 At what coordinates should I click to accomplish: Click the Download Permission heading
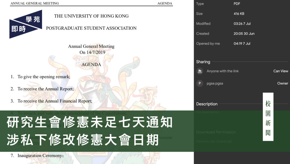(x=216, y=132)
